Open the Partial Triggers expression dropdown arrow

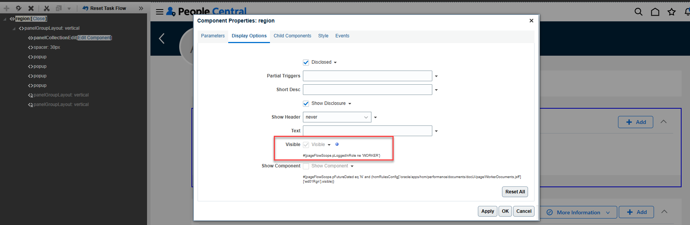[436, 76]
